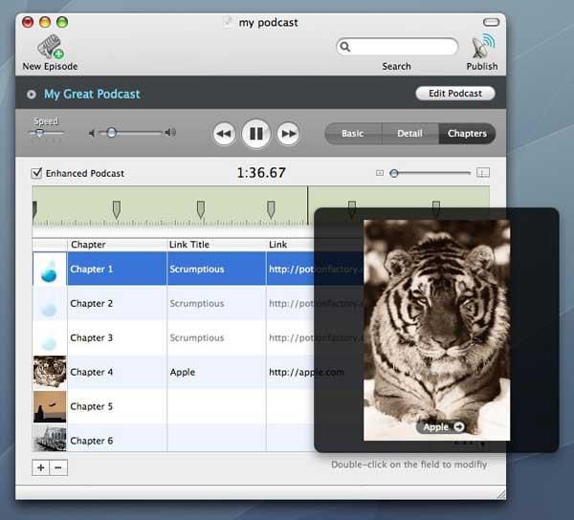This screenshot has width=574, height=520.
Task: Select the Chapter 4 row text
Action: click(91, 372)
